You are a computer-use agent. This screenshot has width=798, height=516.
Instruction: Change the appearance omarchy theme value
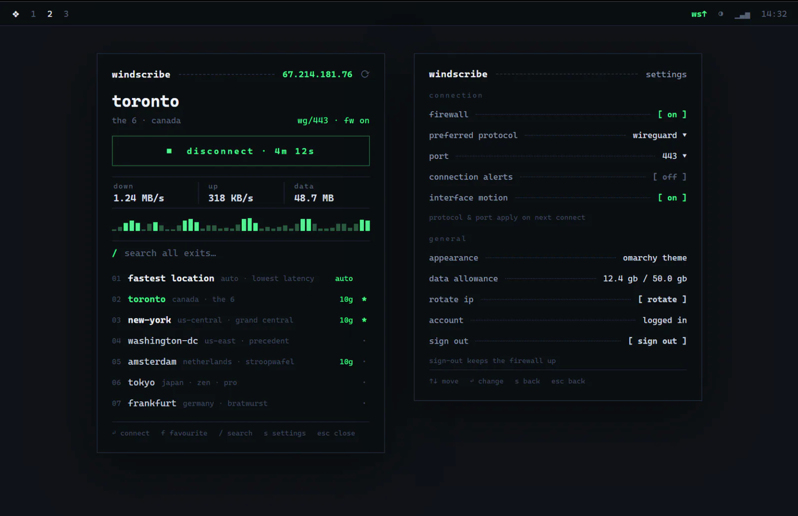pyautogui.click(x=655, y=258)
